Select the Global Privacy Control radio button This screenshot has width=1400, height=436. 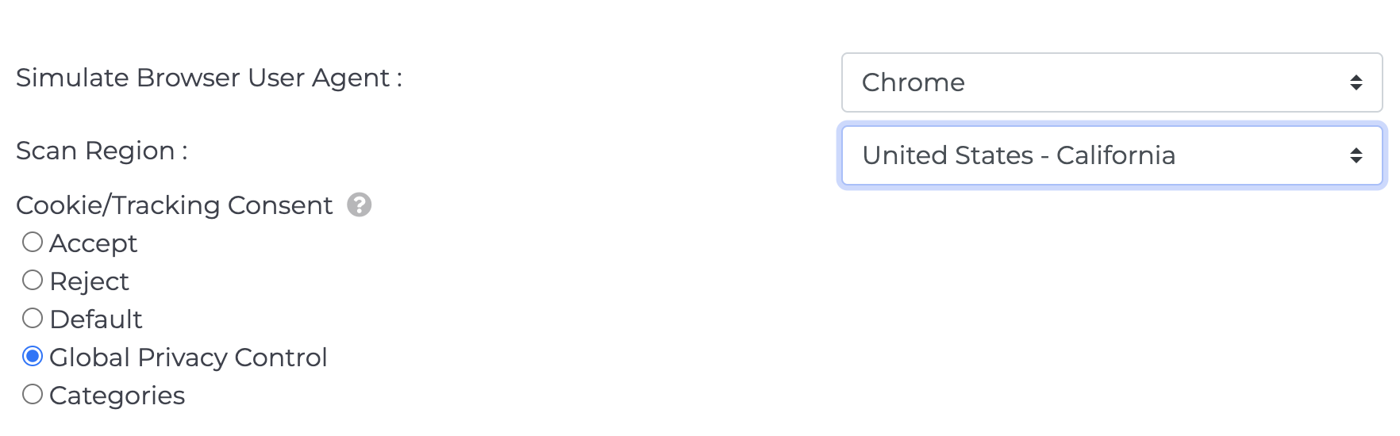[x=33, y=356]
